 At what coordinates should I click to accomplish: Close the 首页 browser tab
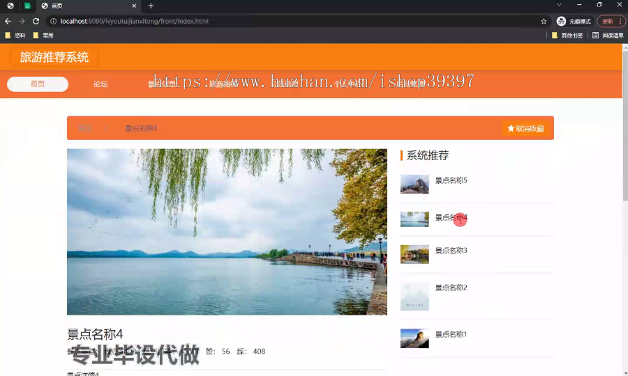tap(134, 6)
